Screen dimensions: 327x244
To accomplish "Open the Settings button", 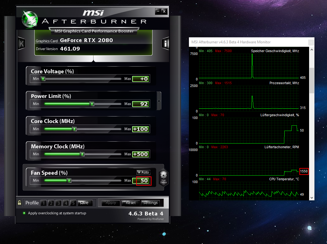I will (150, 203).
